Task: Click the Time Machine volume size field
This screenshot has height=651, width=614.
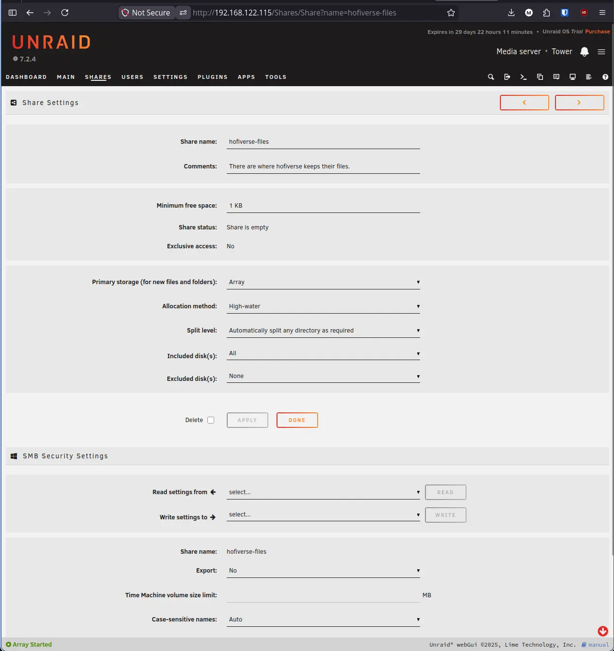Action: (323, 595)
